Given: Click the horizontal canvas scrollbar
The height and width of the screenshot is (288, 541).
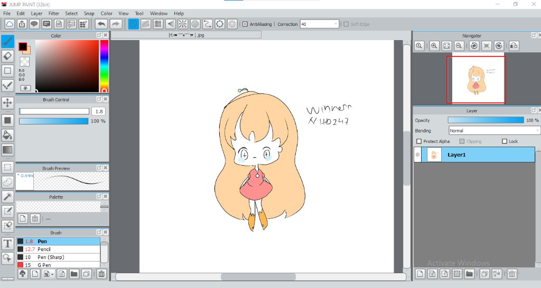Looking at the screenshot, I should (x=258, y=277).
